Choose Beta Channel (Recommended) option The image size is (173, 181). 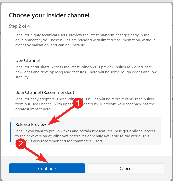[86, 100]
